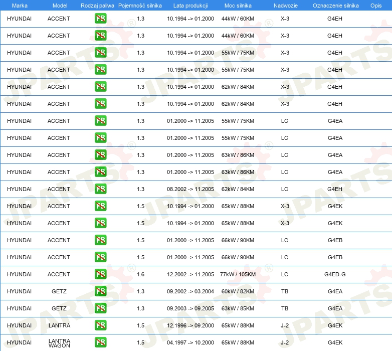
Task: Select the Pojemność silnika column header
Action: 140,6
